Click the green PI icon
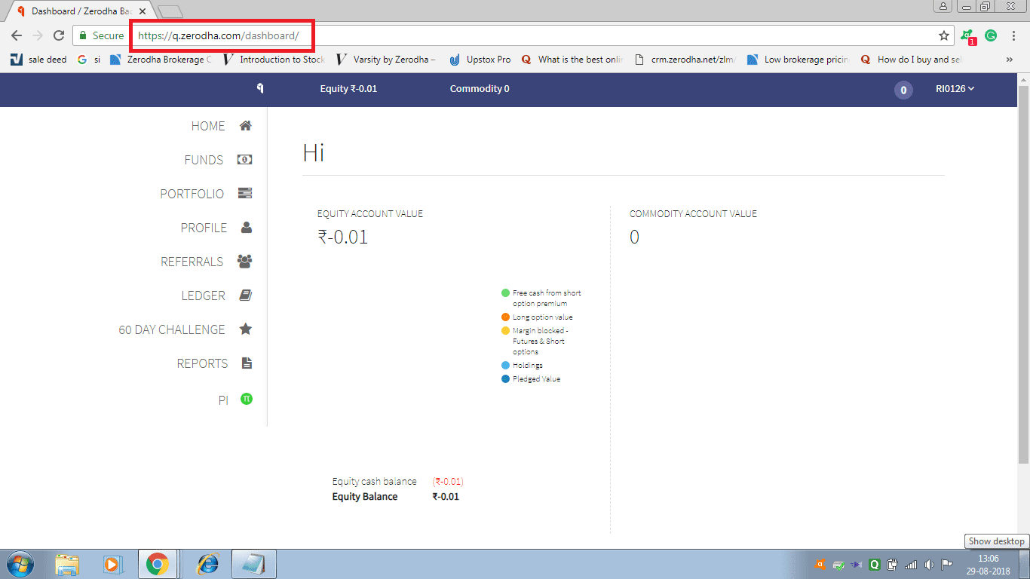 [x=246, y=399]
